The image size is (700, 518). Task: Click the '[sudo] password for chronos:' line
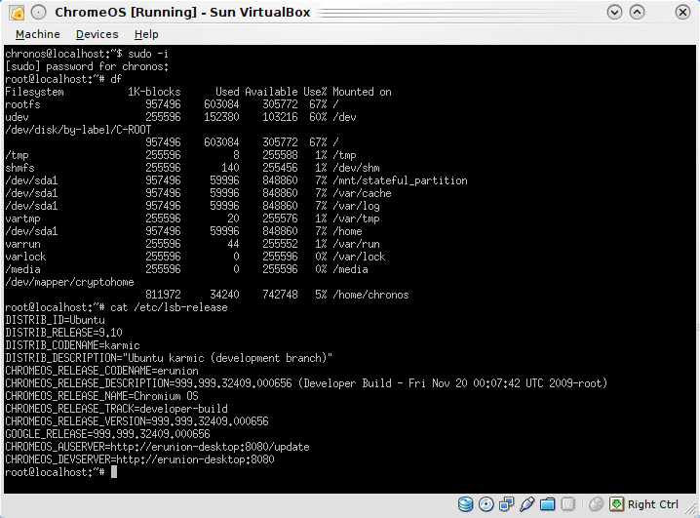pos(87,66)
